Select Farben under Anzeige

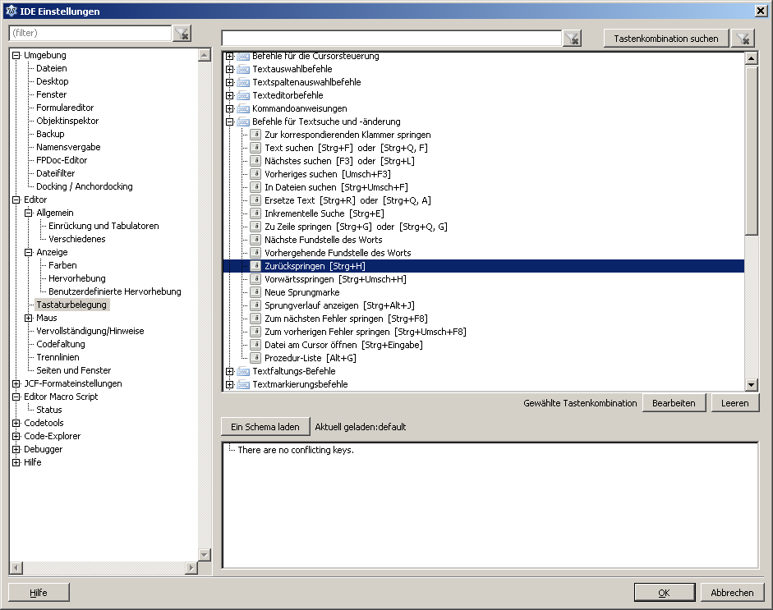click(62, 265)
